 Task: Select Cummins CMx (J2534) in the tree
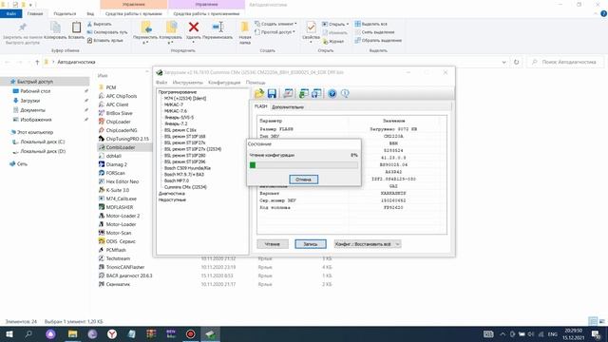click(185, 187)
